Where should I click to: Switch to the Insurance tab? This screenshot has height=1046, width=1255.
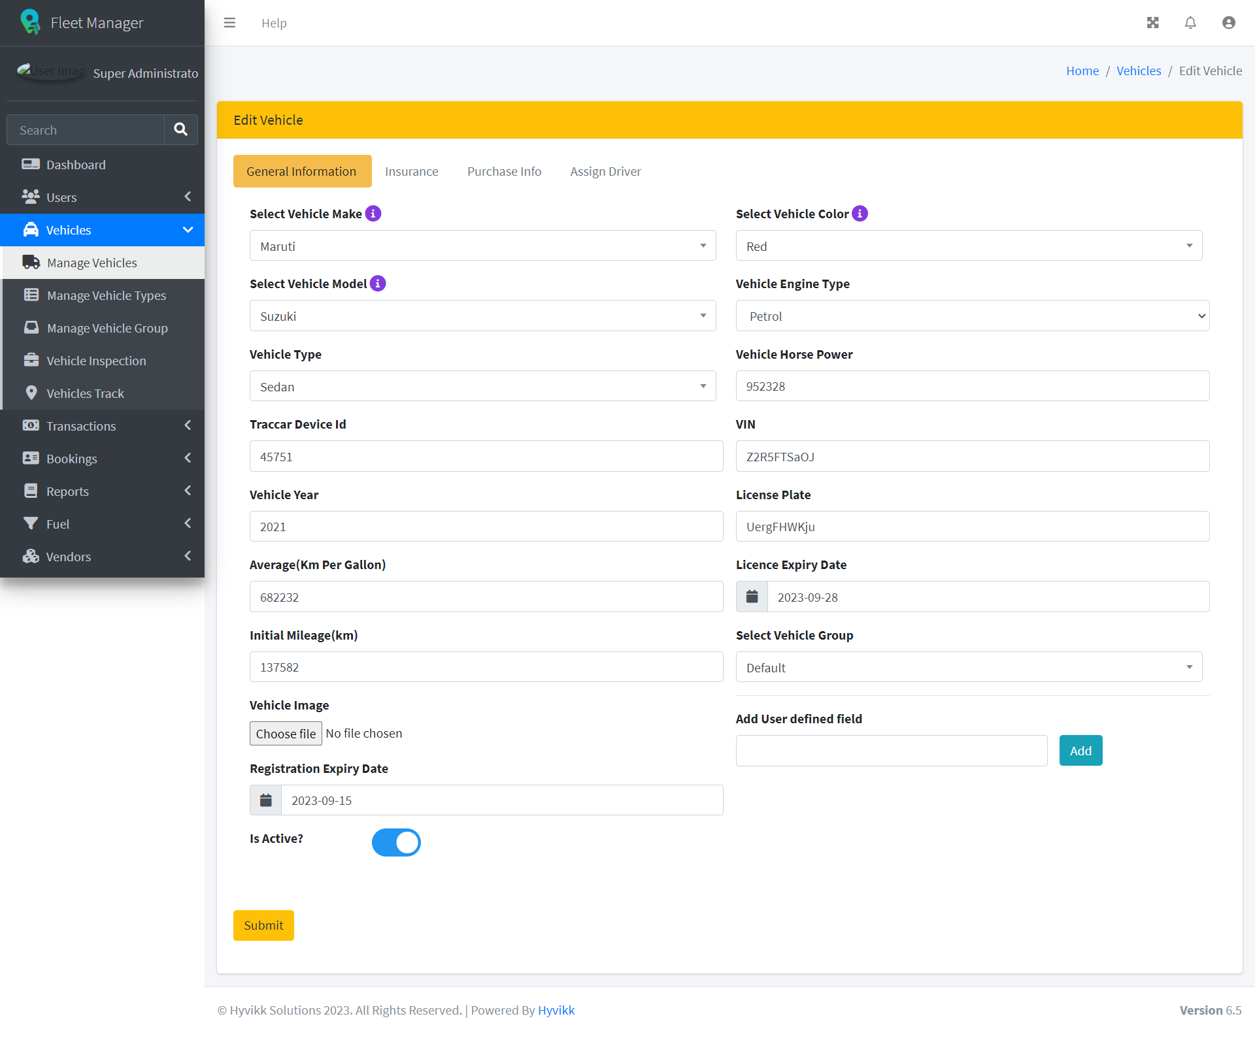pos(411,171)
